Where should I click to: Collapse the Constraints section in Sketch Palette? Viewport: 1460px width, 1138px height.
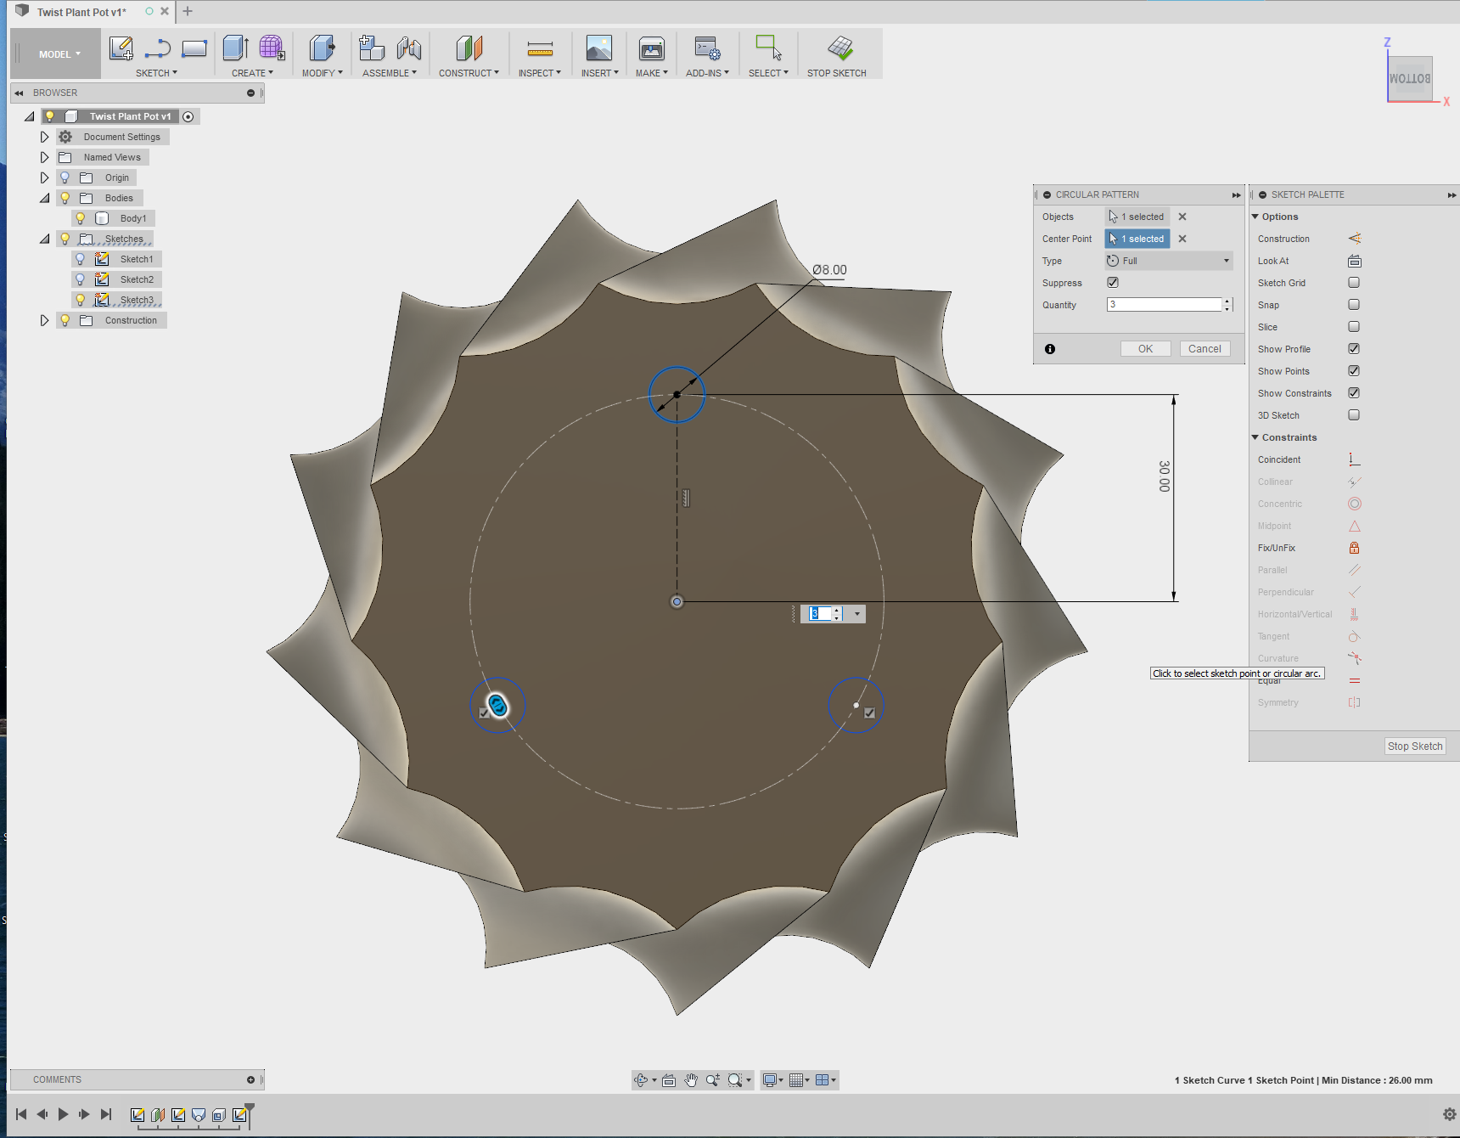point(1255,437)
